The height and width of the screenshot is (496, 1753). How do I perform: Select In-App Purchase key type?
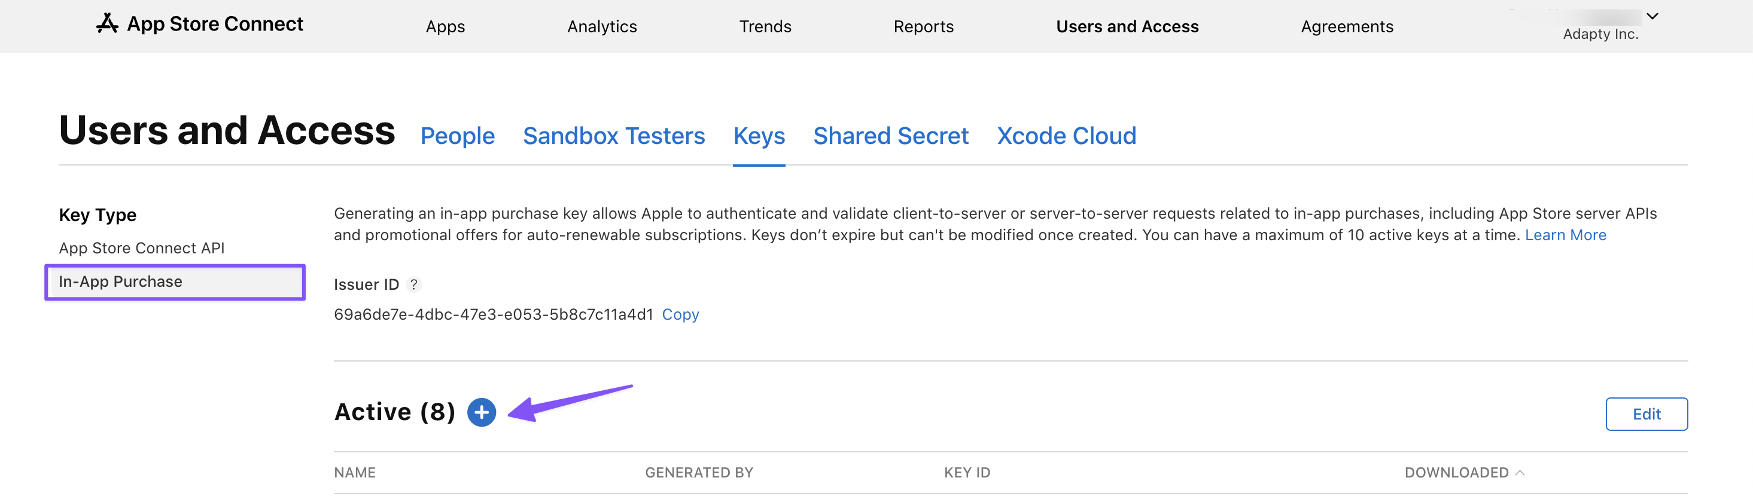click(x=120, y=281)
